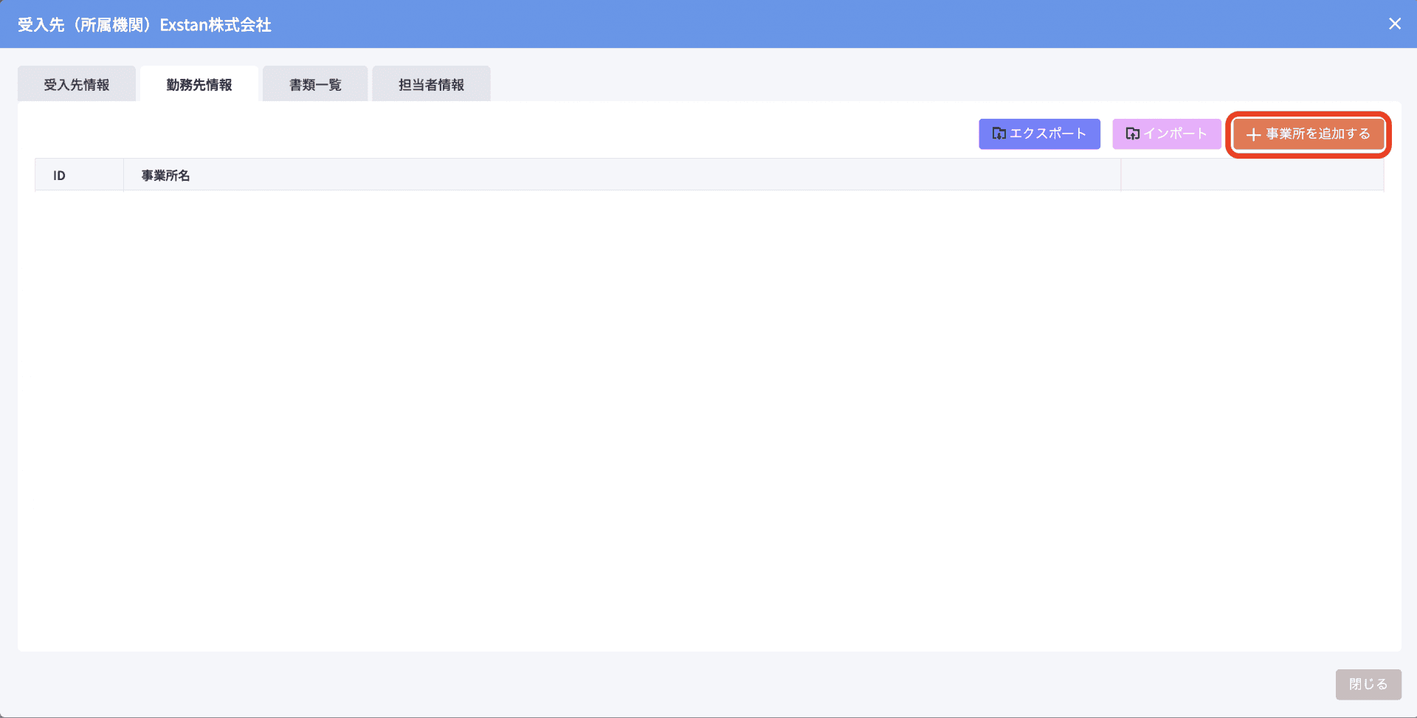The image size is (1417, 718).
Task: Go to the 担当者情報 tab
Action: pyautogui.click(x=431, y=84)
